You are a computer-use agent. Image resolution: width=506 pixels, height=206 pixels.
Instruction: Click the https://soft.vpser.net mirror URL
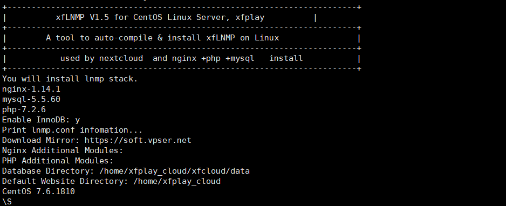(138, 140)
